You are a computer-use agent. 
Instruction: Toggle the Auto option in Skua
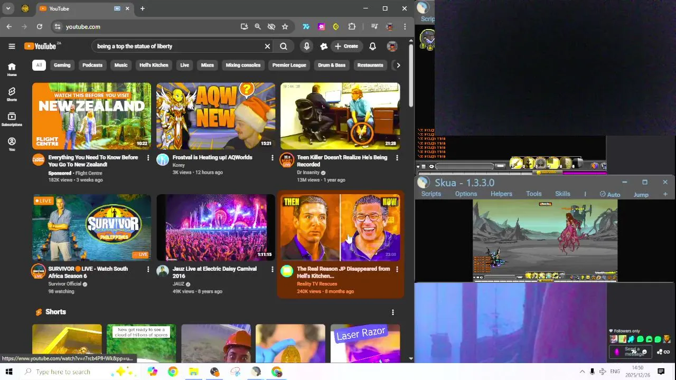coord(610,194)
